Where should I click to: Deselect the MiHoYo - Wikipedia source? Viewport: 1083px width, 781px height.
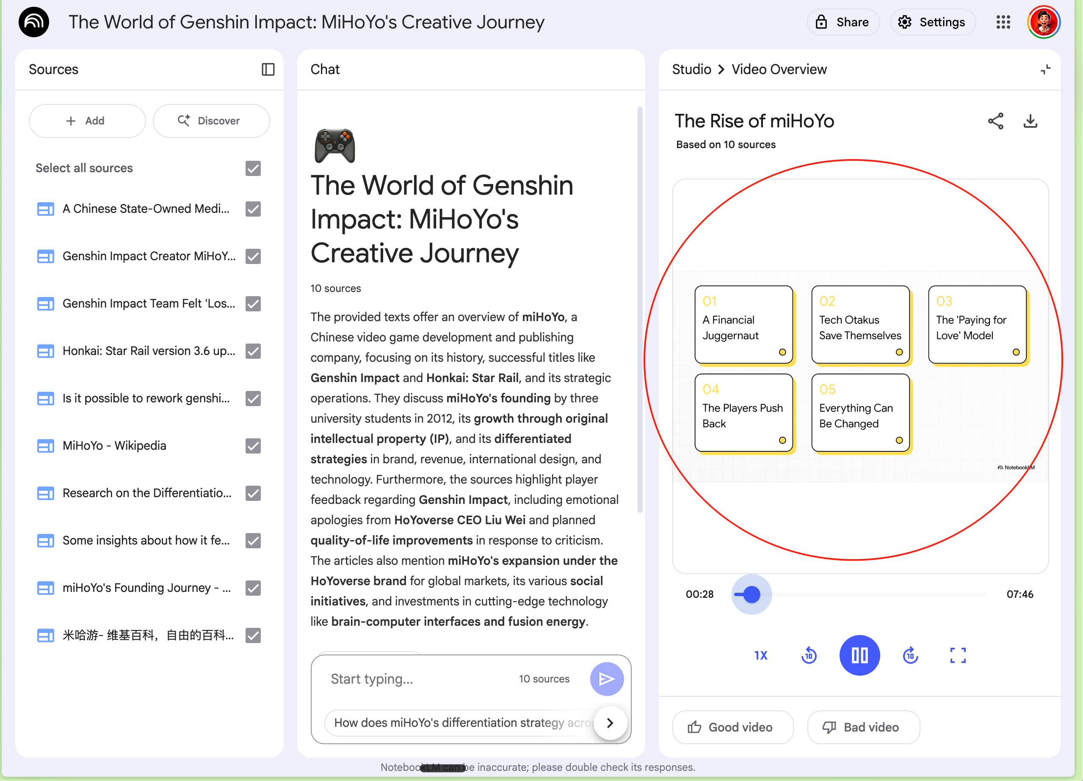(253, 446)
